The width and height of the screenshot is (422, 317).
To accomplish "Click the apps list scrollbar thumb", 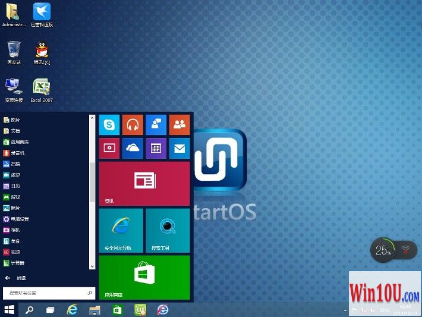I will (92, 182).
